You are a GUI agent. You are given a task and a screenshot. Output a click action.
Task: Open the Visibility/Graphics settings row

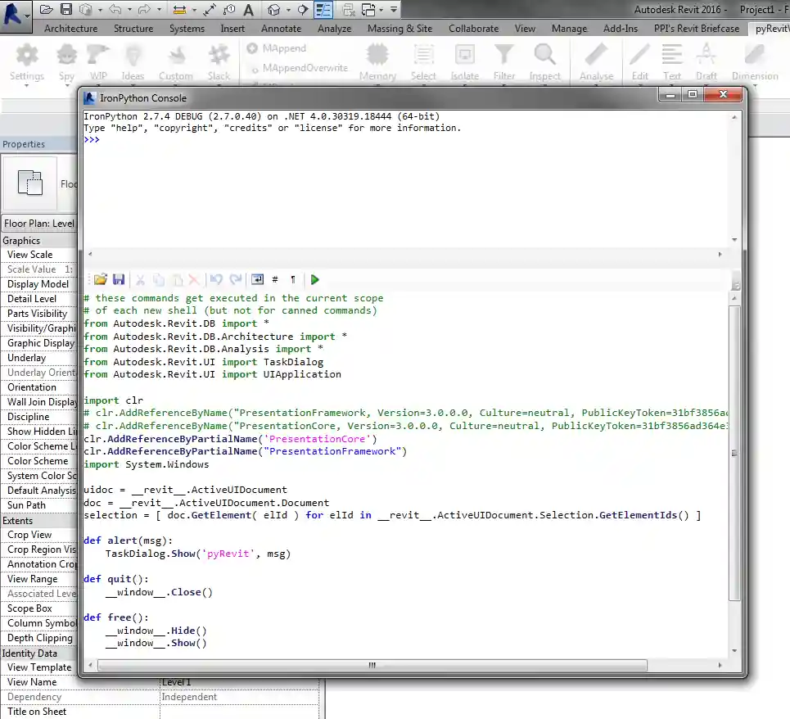[x=38, y=328]
